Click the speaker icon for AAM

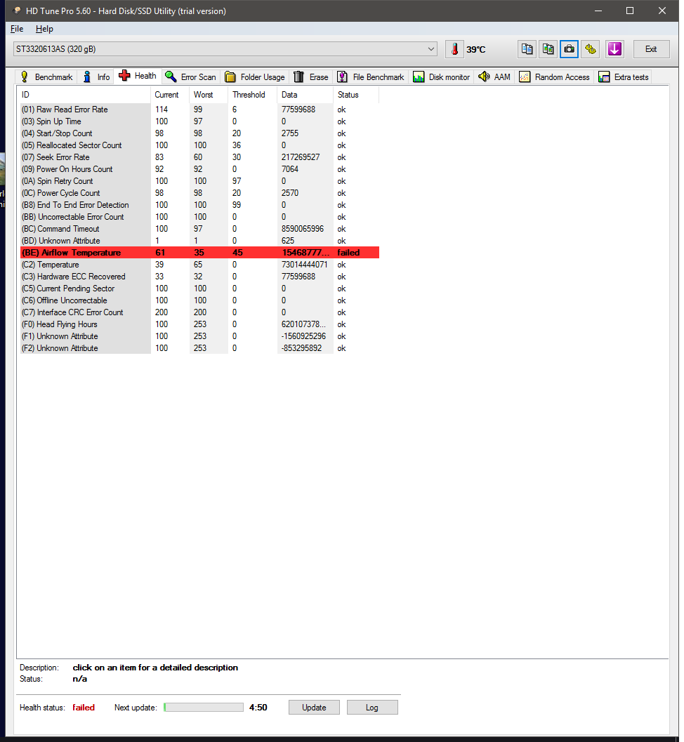[x=484, y=77]
